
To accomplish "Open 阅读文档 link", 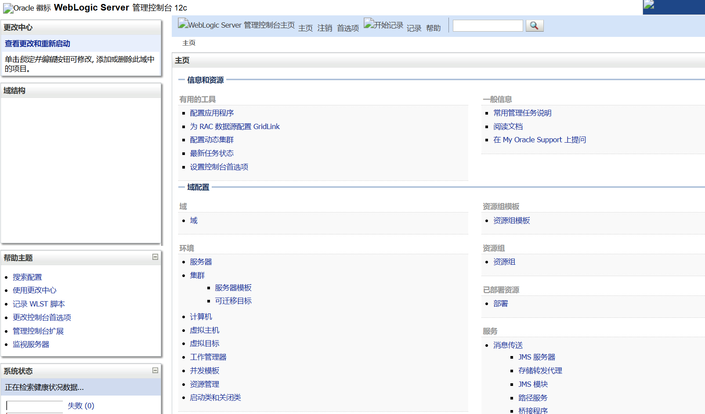I will 508,126.
